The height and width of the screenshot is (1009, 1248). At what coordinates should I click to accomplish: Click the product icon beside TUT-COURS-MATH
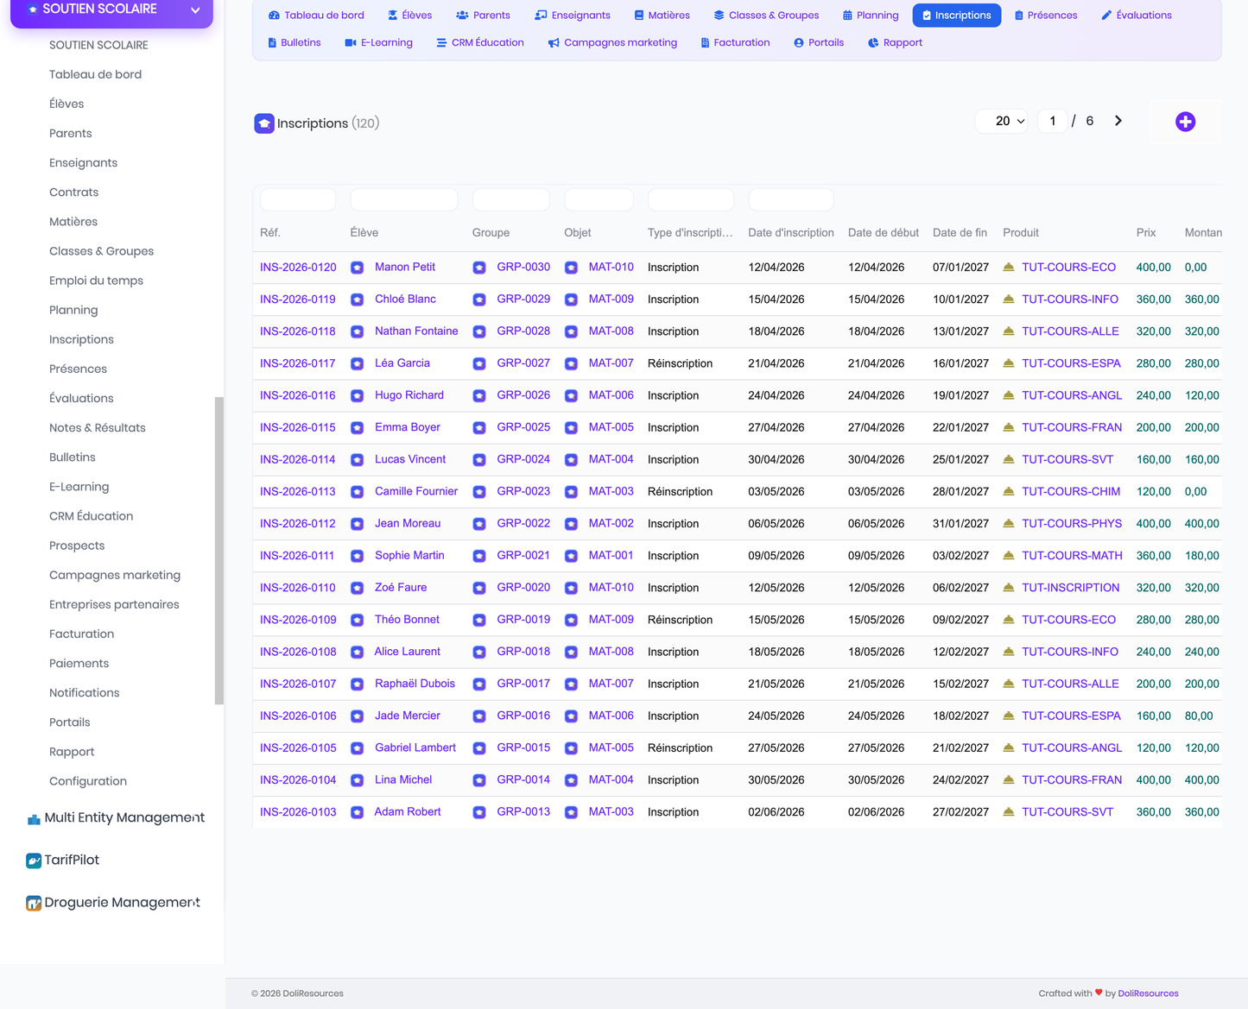(x=1008, y=556)
